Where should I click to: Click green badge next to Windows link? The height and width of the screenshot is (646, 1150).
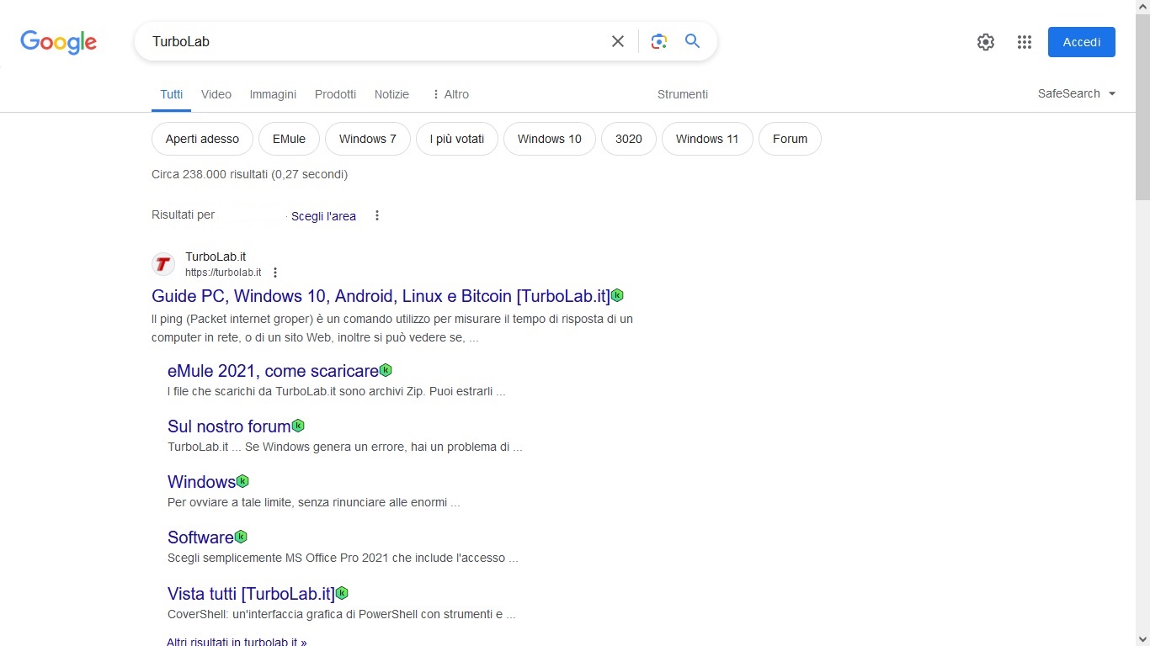pos(242,481)
